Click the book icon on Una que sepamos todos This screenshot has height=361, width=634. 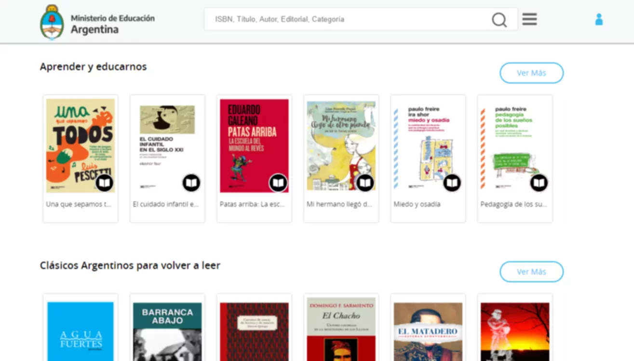point(105,183)
